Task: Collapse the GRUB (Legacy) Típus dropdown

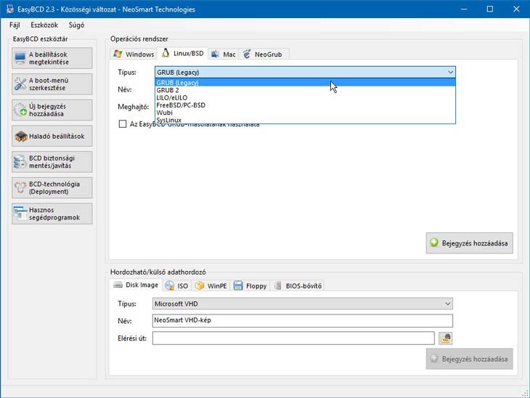Action: click(x=450, y=72)
